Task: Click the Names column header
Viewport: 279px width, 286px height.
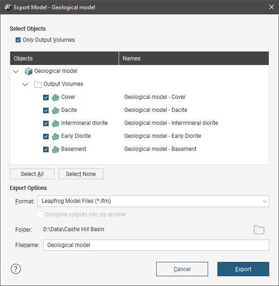Action: (194, 58)
